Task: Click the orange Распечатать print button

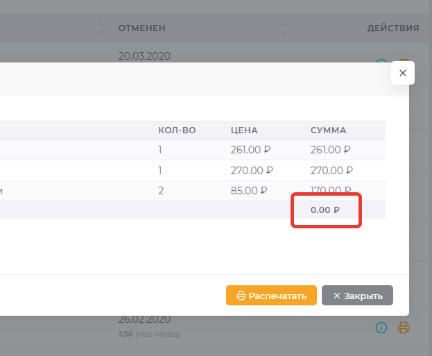Action: 271,296
